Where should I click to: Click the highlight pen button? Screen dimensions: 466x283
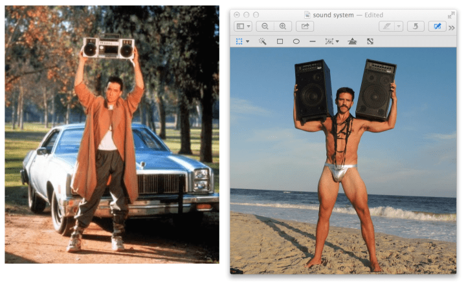[386, 26]
